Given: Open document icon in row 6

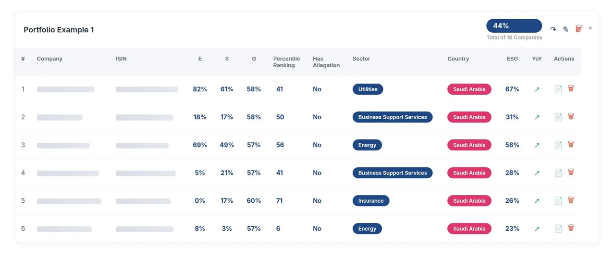Looking at the screenshot, I should pyautogui.click(x=558, y=228).
